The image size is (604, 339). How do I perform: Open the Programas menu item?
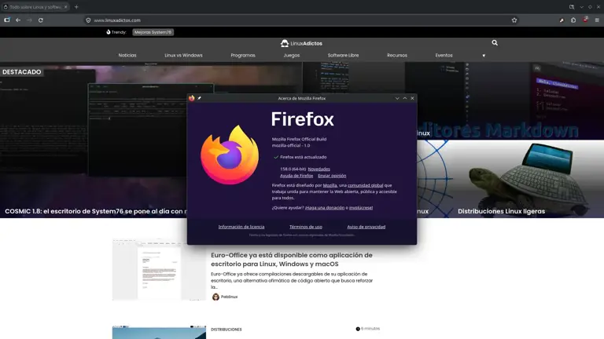[243, 56]
